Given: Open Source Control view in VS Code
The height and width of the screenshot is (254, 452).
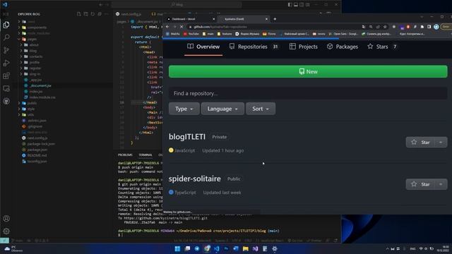Looking at the screenshot, I should 6,50.
